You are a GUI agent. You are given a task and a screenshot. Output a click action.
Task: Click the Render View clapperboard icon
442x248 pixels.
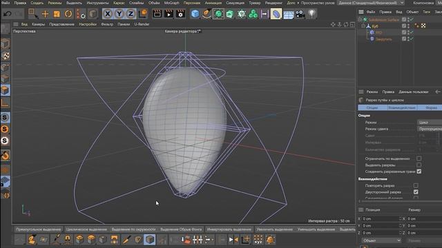pyautogui.click(x=157, y=14)
